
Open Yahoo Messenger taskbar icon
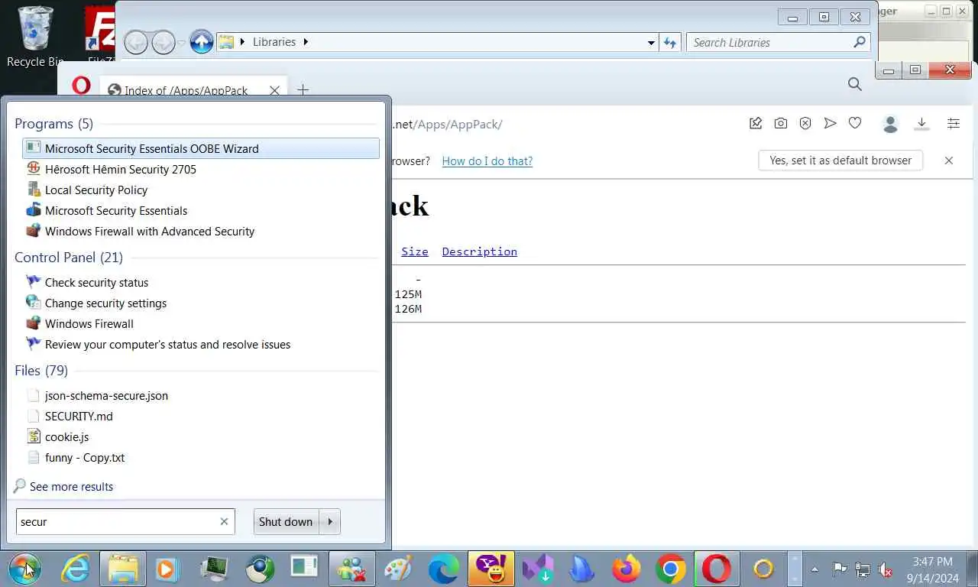coord(491,569)
